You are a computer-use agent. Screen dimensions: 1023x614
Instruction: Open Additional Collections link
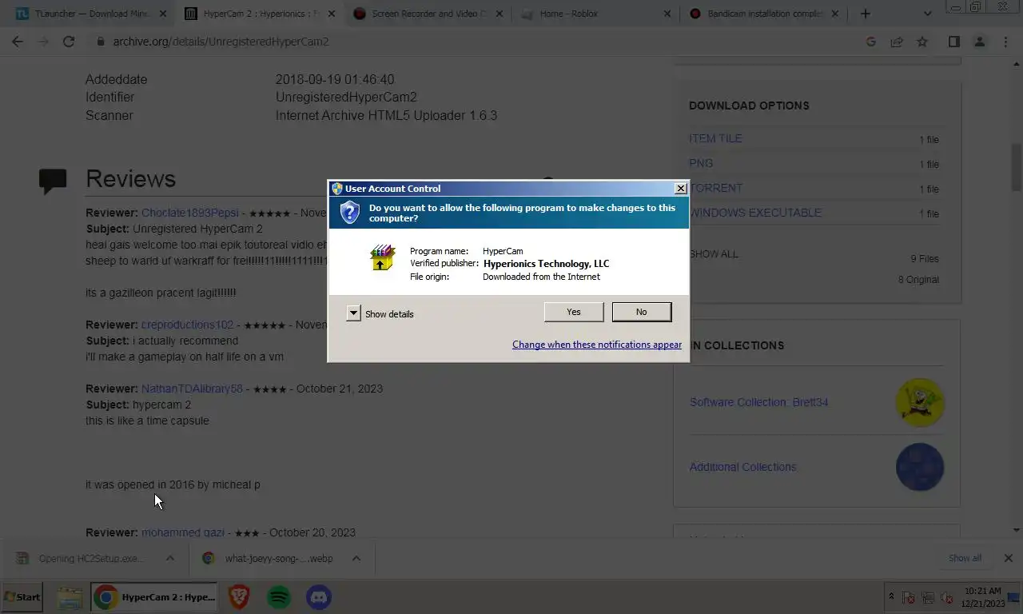click(x=742, y=467)
